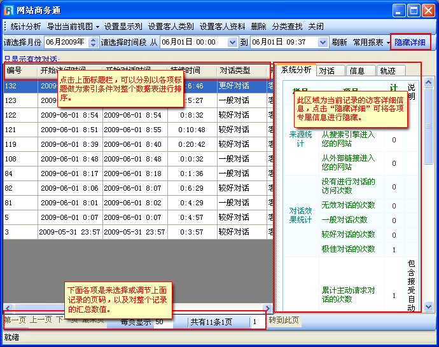Expand the end time 06月01日 09:37 dropdown
The image size is (439, 347).
coord(322,43)
